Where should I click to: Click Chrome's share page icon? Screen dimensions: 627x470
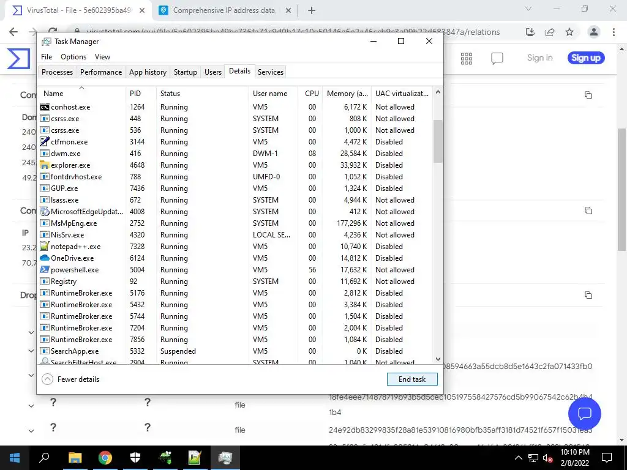[550, 32]
